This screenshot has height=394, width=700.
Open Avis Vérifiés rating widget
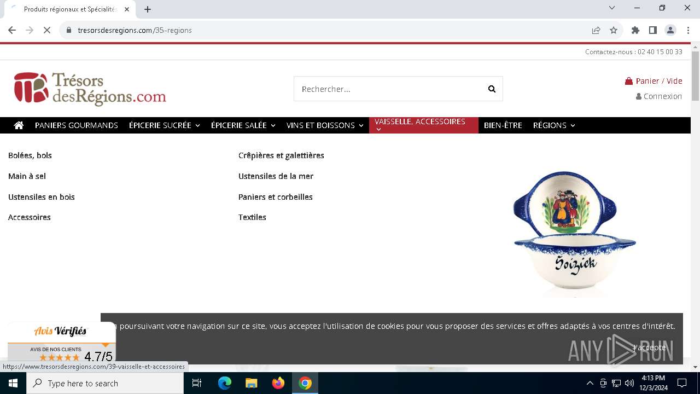[61, 342]
